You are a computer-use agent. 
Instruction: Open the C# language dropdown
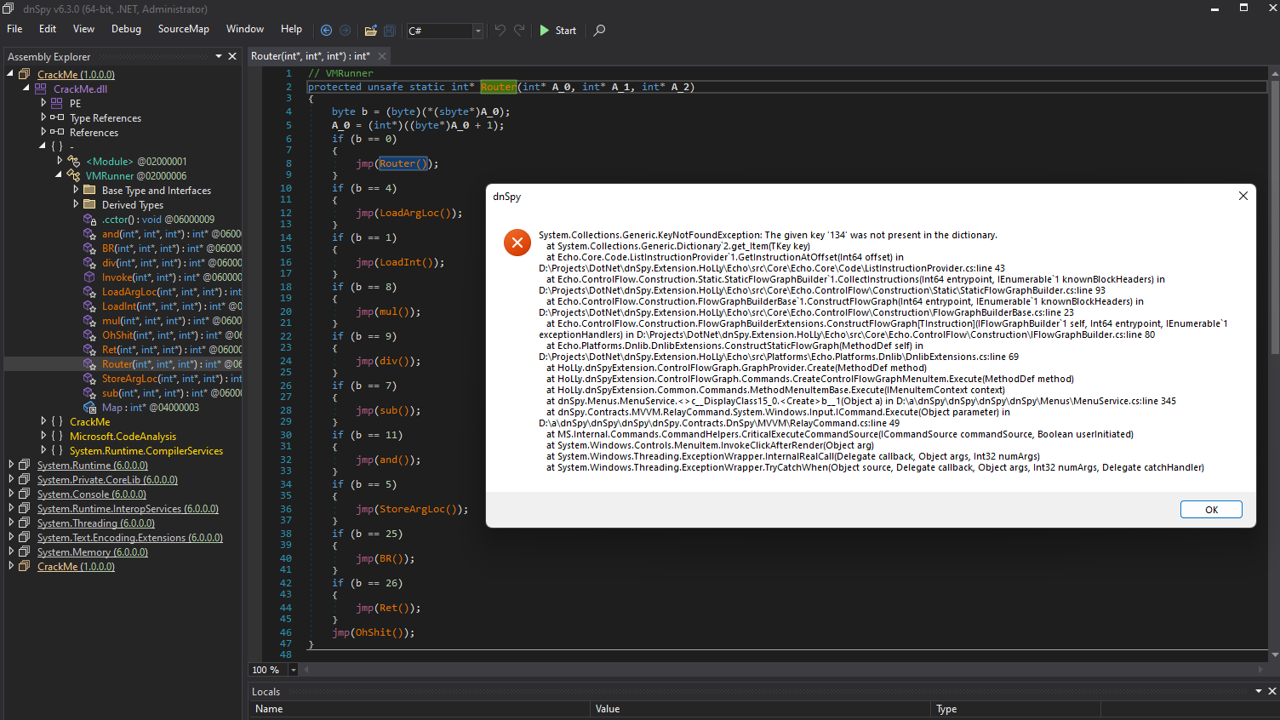coord(477,30)
